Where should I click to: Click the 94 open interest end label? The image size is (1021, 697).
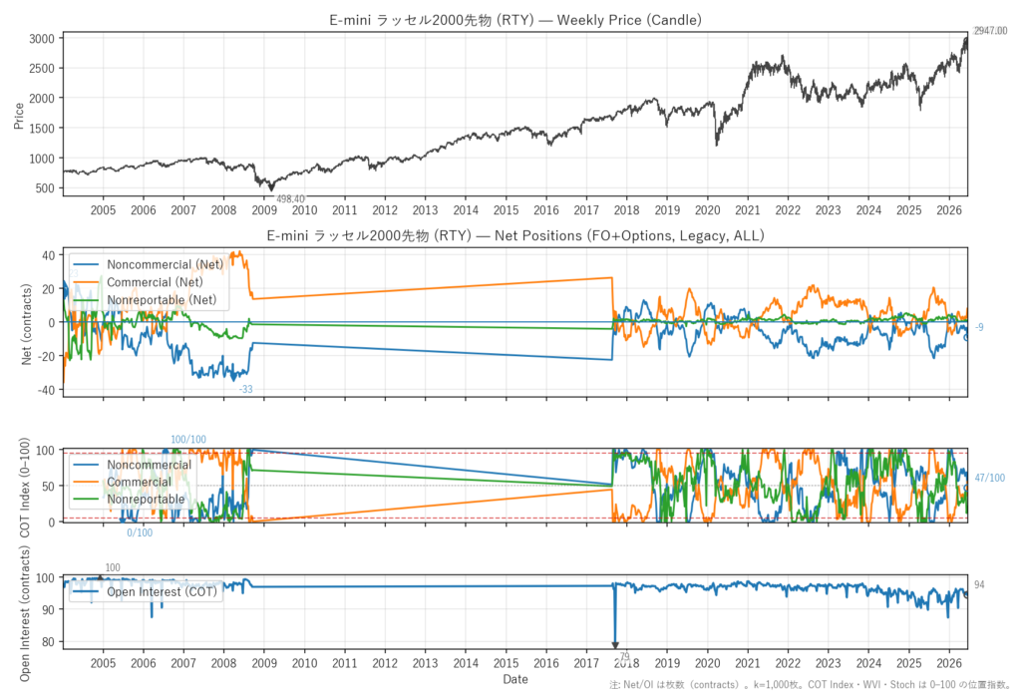pyautogui.click(x=979, y=585)
